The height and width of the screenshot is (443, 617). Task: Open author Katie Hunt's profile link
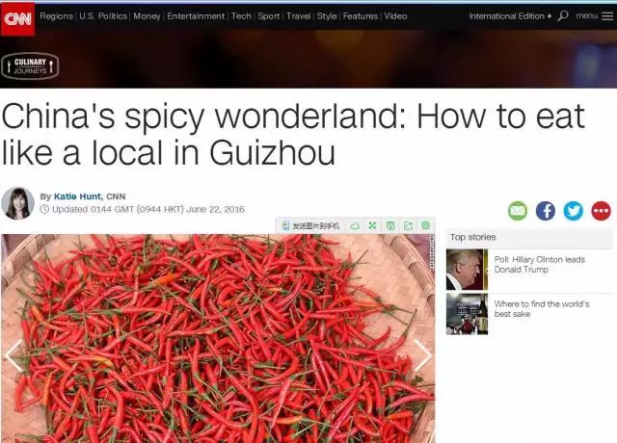click(x=77, y=196)
